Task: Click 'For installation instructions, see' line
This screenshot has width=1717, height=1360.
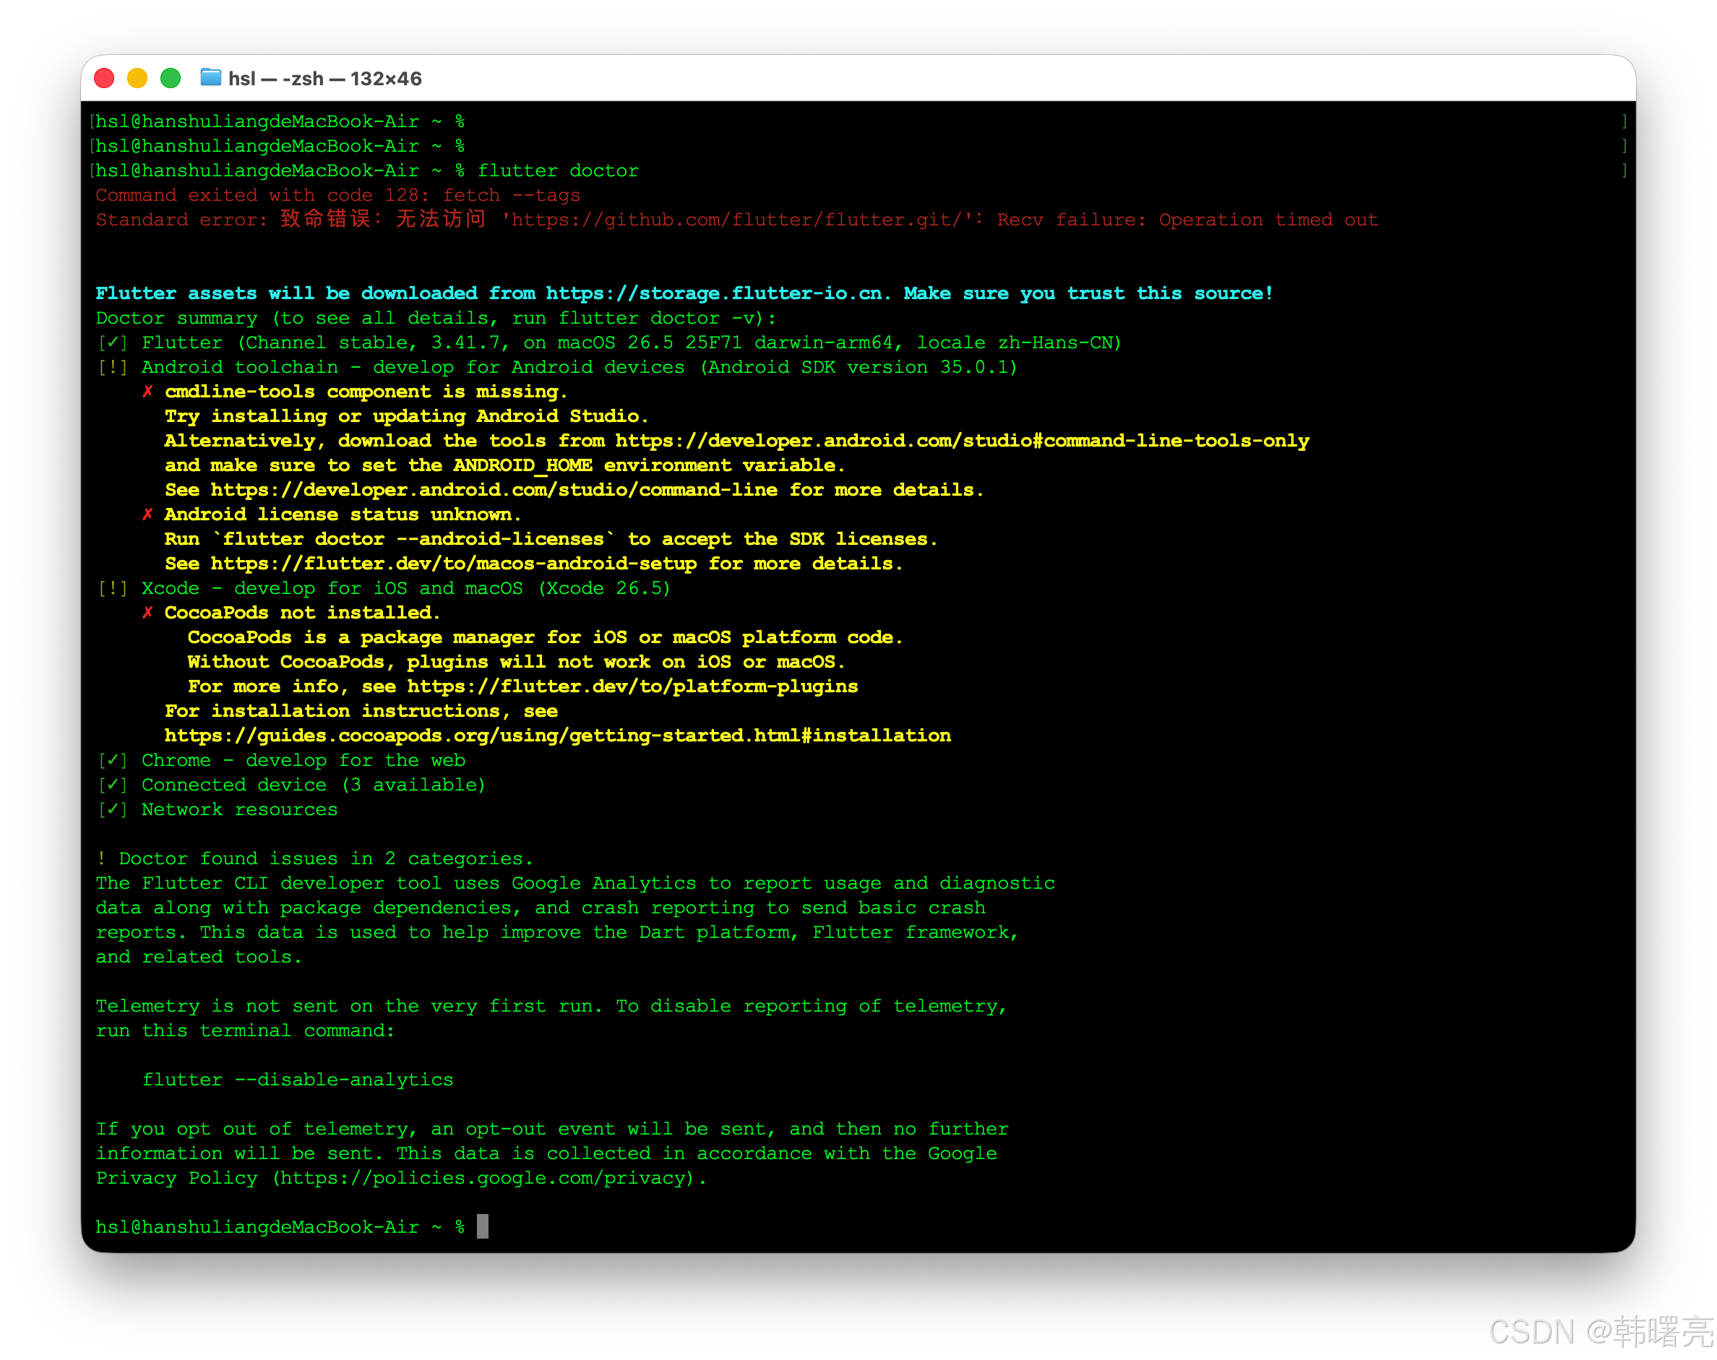Action: click(x=361, y=712)
